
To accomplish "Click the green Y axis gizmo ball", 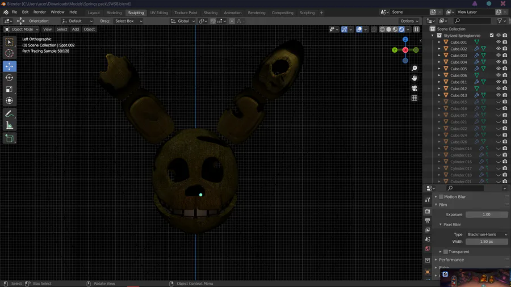I will (395, 50).
